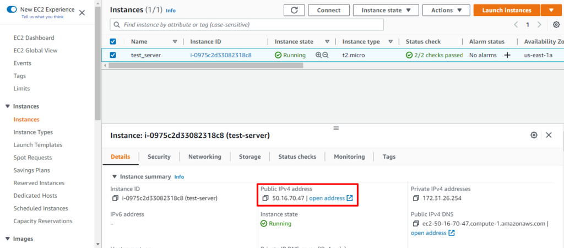This screenshot has height=248, width=564.
Task: Switch to the Security tab
Action: 159,157
